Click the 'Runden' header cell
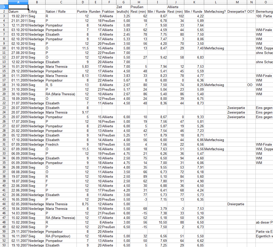This screenshot has width=273, height=247. click(x=95, y=11)
